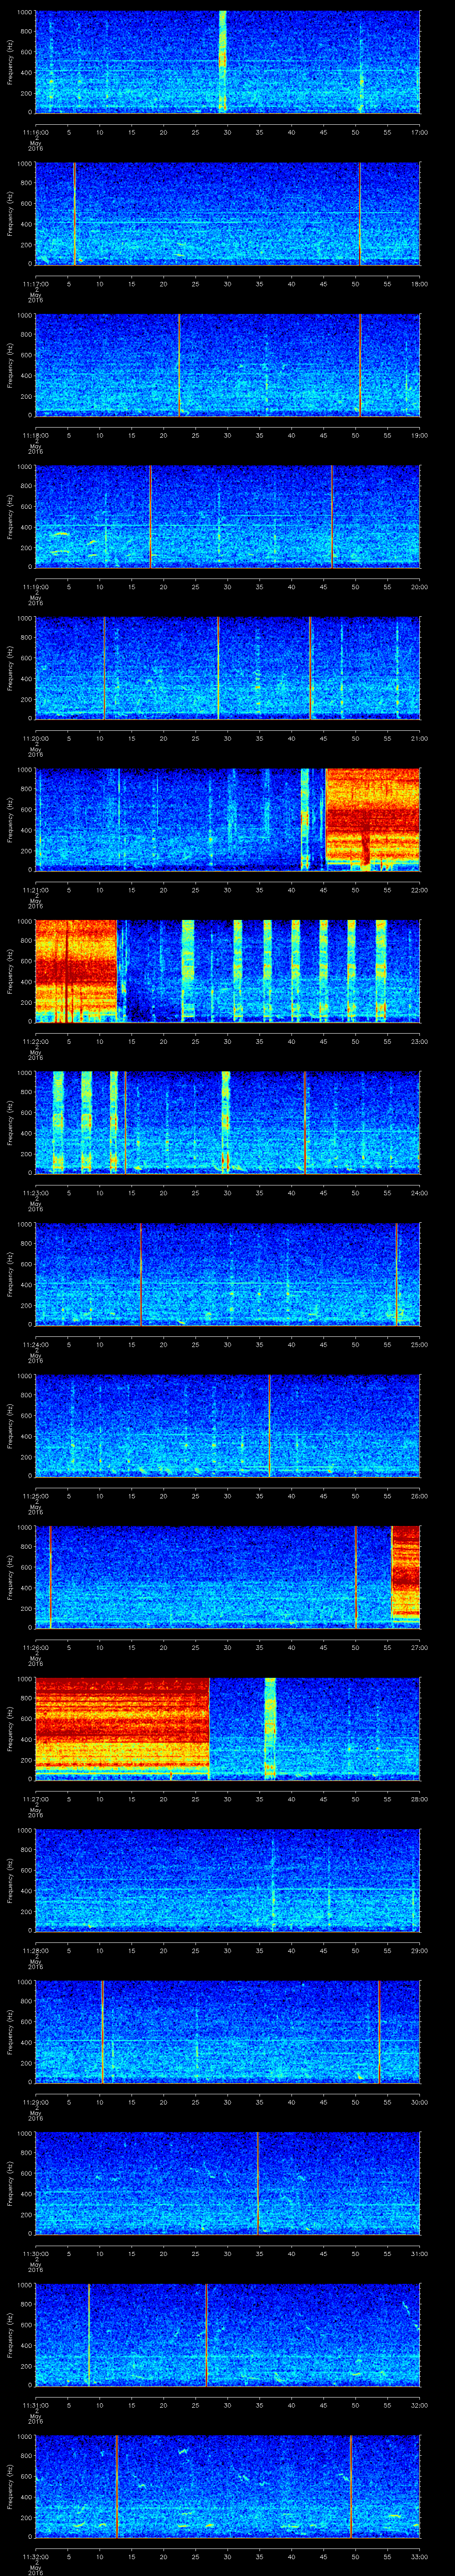Click the '11:16:00' start time label
The width and height of the screenshot is (455, 2576).
pyautogui.click(x=35, y=132)
